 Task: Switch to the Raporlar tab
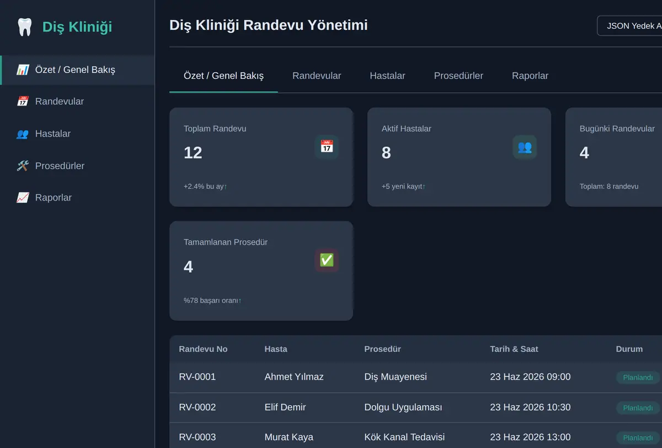point(530,76)
